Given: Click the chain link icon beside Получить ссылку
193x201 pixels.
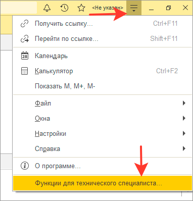Looking at the screenshot, I should pos(25,24).
